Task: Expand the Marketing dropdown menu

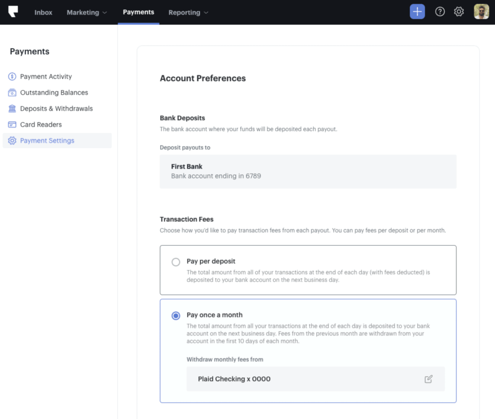Action: coord(87,13)
